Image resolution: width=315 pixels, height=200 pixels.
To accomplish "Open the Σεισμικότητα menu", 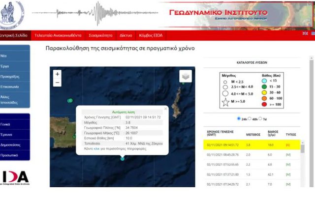I will pos(100,35).
